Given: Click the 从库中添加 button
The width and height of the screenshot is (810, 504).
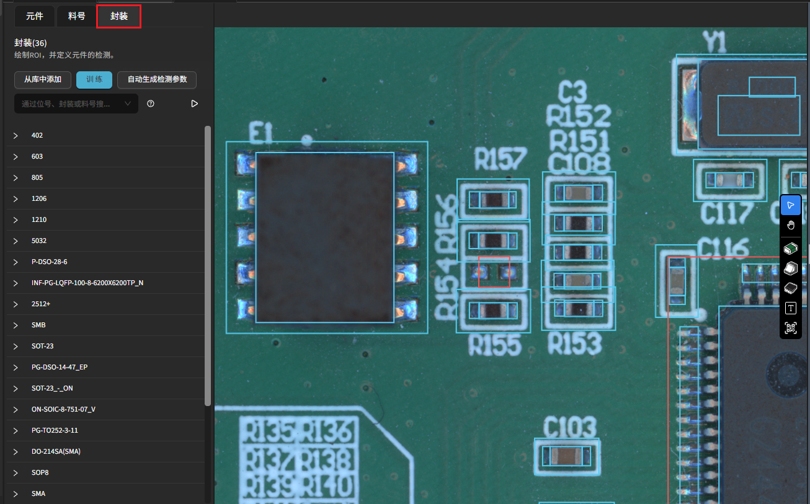Looking at the screenshot, I should [x=43, y=80].
